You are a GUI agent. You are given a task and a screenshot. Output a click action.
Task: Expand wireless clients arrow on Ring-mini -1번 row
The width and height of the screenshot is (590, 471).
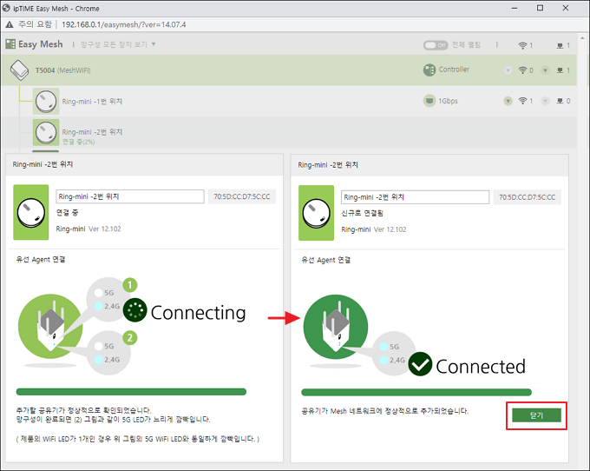[x=508, y=101]
